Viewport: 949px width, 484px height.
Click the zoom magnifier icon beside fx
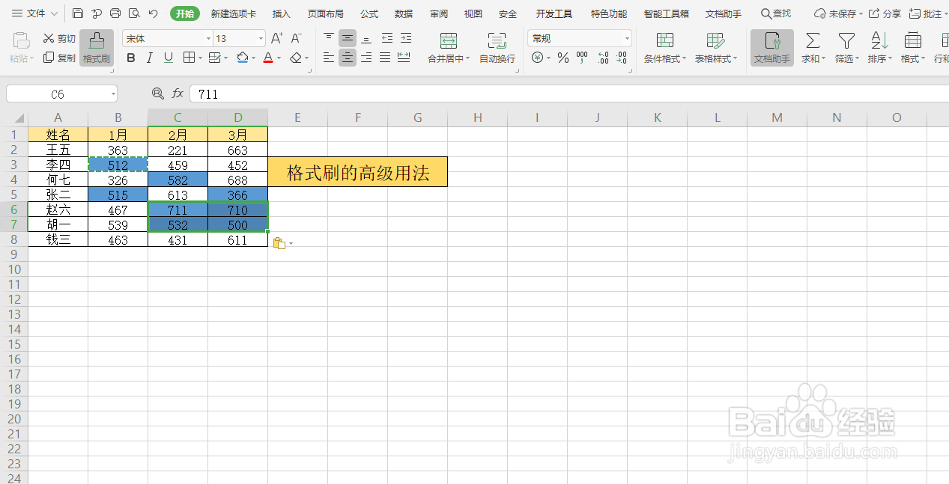pyautogui.click(x=157, y=94)
